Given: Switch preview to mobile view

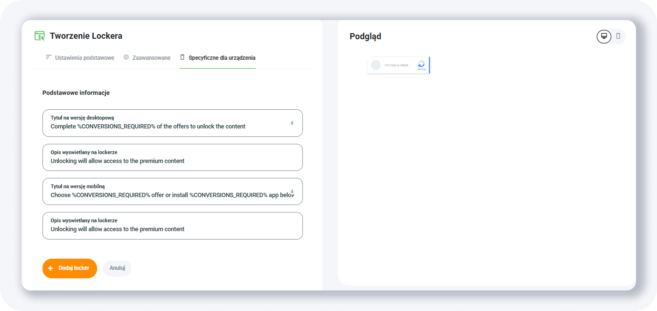Looking at the screenshot, I should click(x=618, y=36).
